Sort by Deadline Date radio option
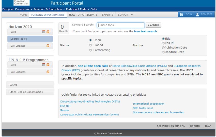 163,52
